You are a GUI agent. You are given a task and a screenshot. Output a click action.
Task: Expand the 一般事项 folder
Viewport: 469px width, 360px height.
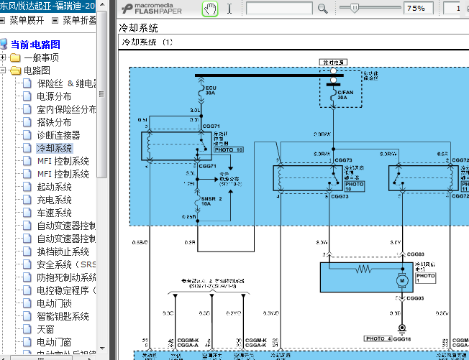click(3, 57)
